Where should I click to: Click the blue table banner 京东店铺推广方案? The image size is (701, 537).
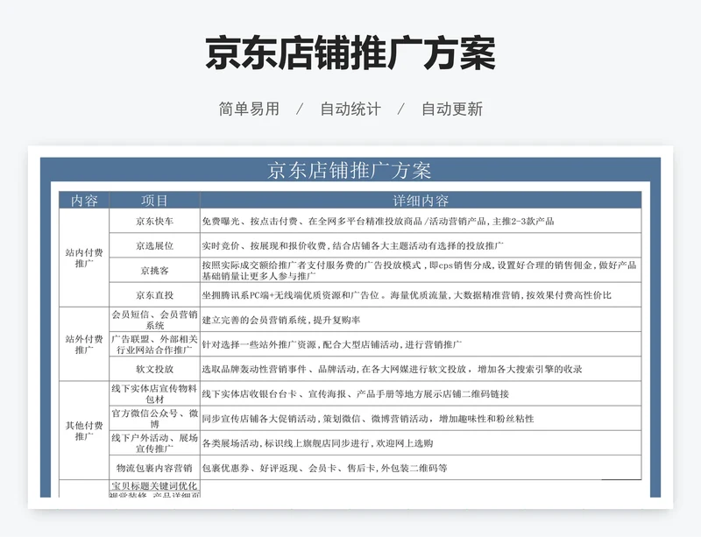[349, 170]
